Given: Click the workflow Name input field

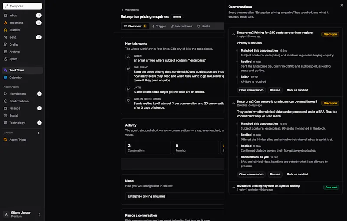Looking at the screenshot, I should pos(175,196).
